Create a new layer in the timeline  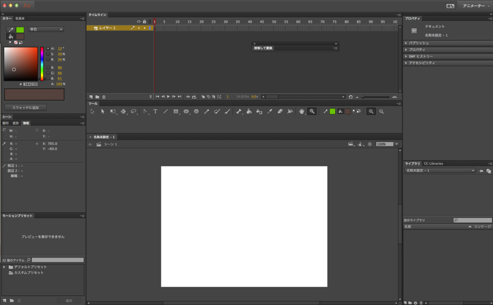point(91,97)
